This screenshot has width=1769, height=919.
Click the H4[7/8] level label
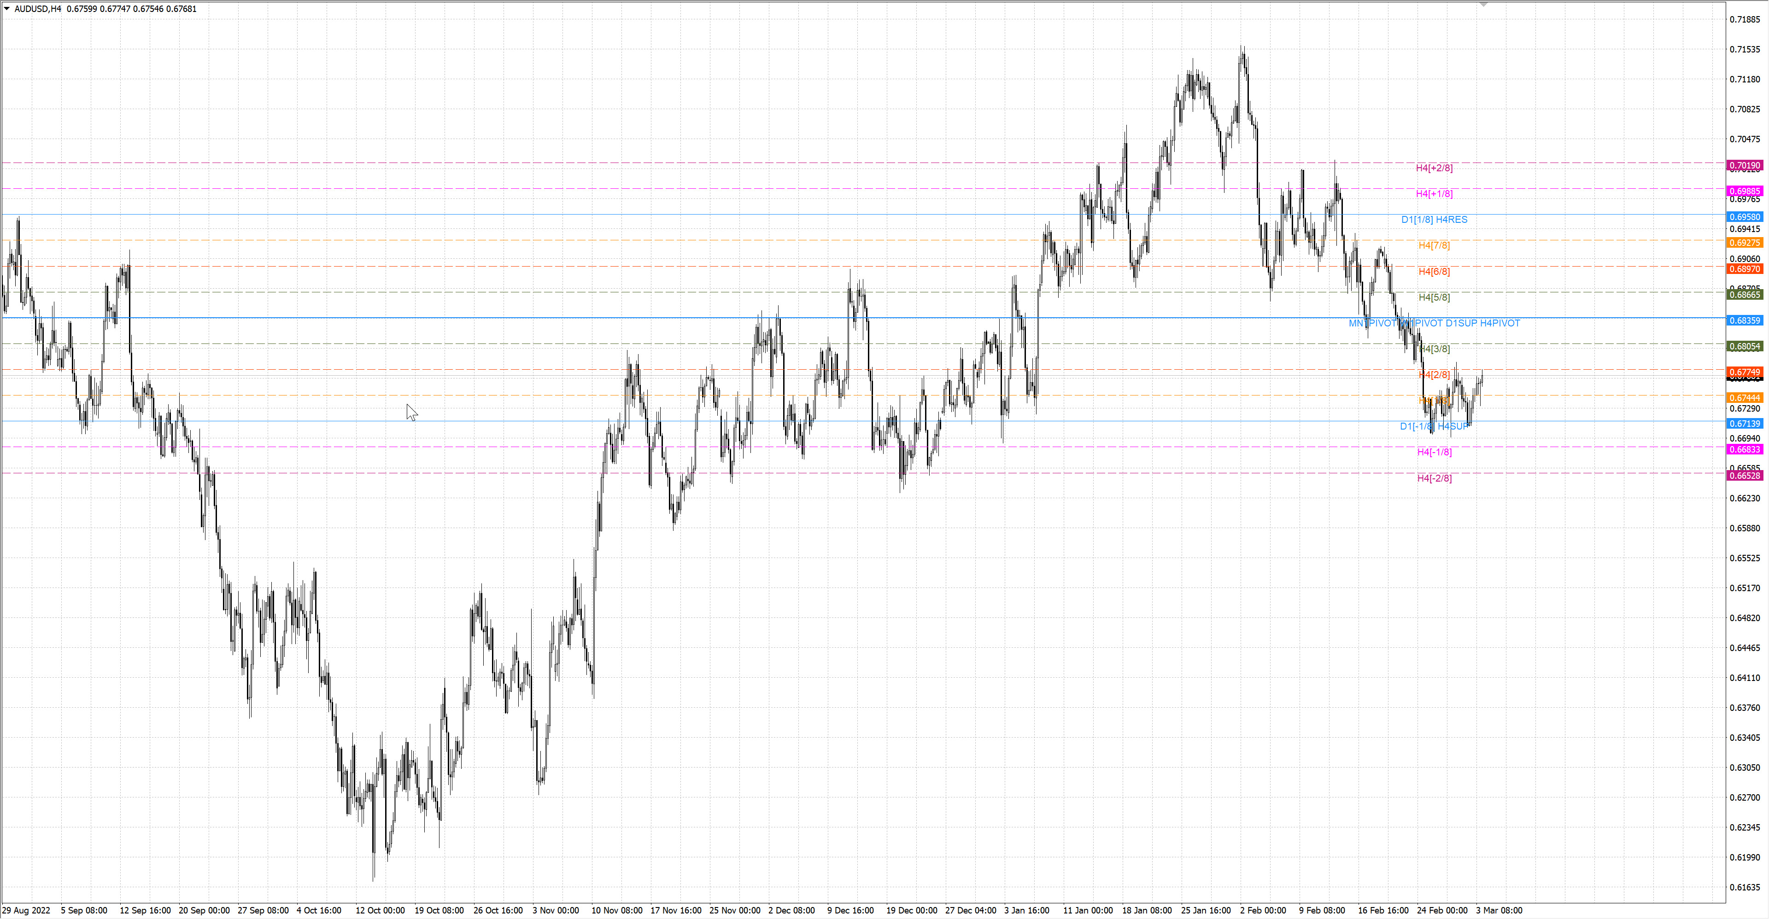click(x=1434, y=245)
